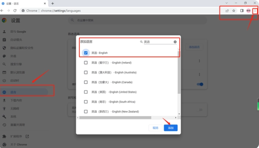Image resolution: width=259 pixels, height=148 pixels.
Task: Click the browser forward arrow
Action: tap(8, 11)
